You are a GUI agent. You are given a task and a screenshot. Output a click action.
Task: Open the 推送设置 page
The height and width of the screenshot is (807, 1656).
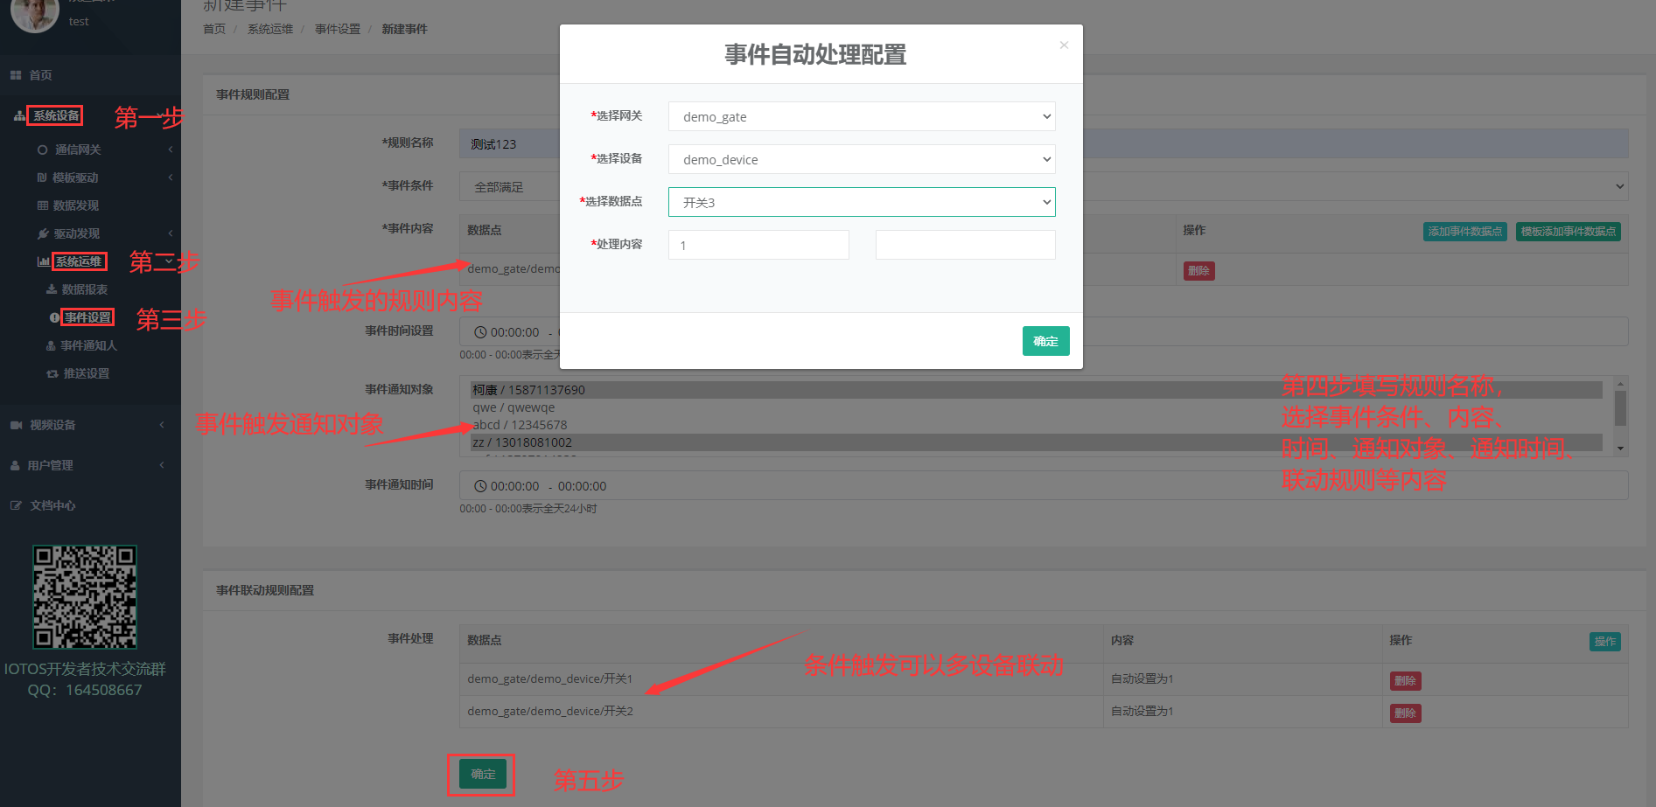[85, 372]
